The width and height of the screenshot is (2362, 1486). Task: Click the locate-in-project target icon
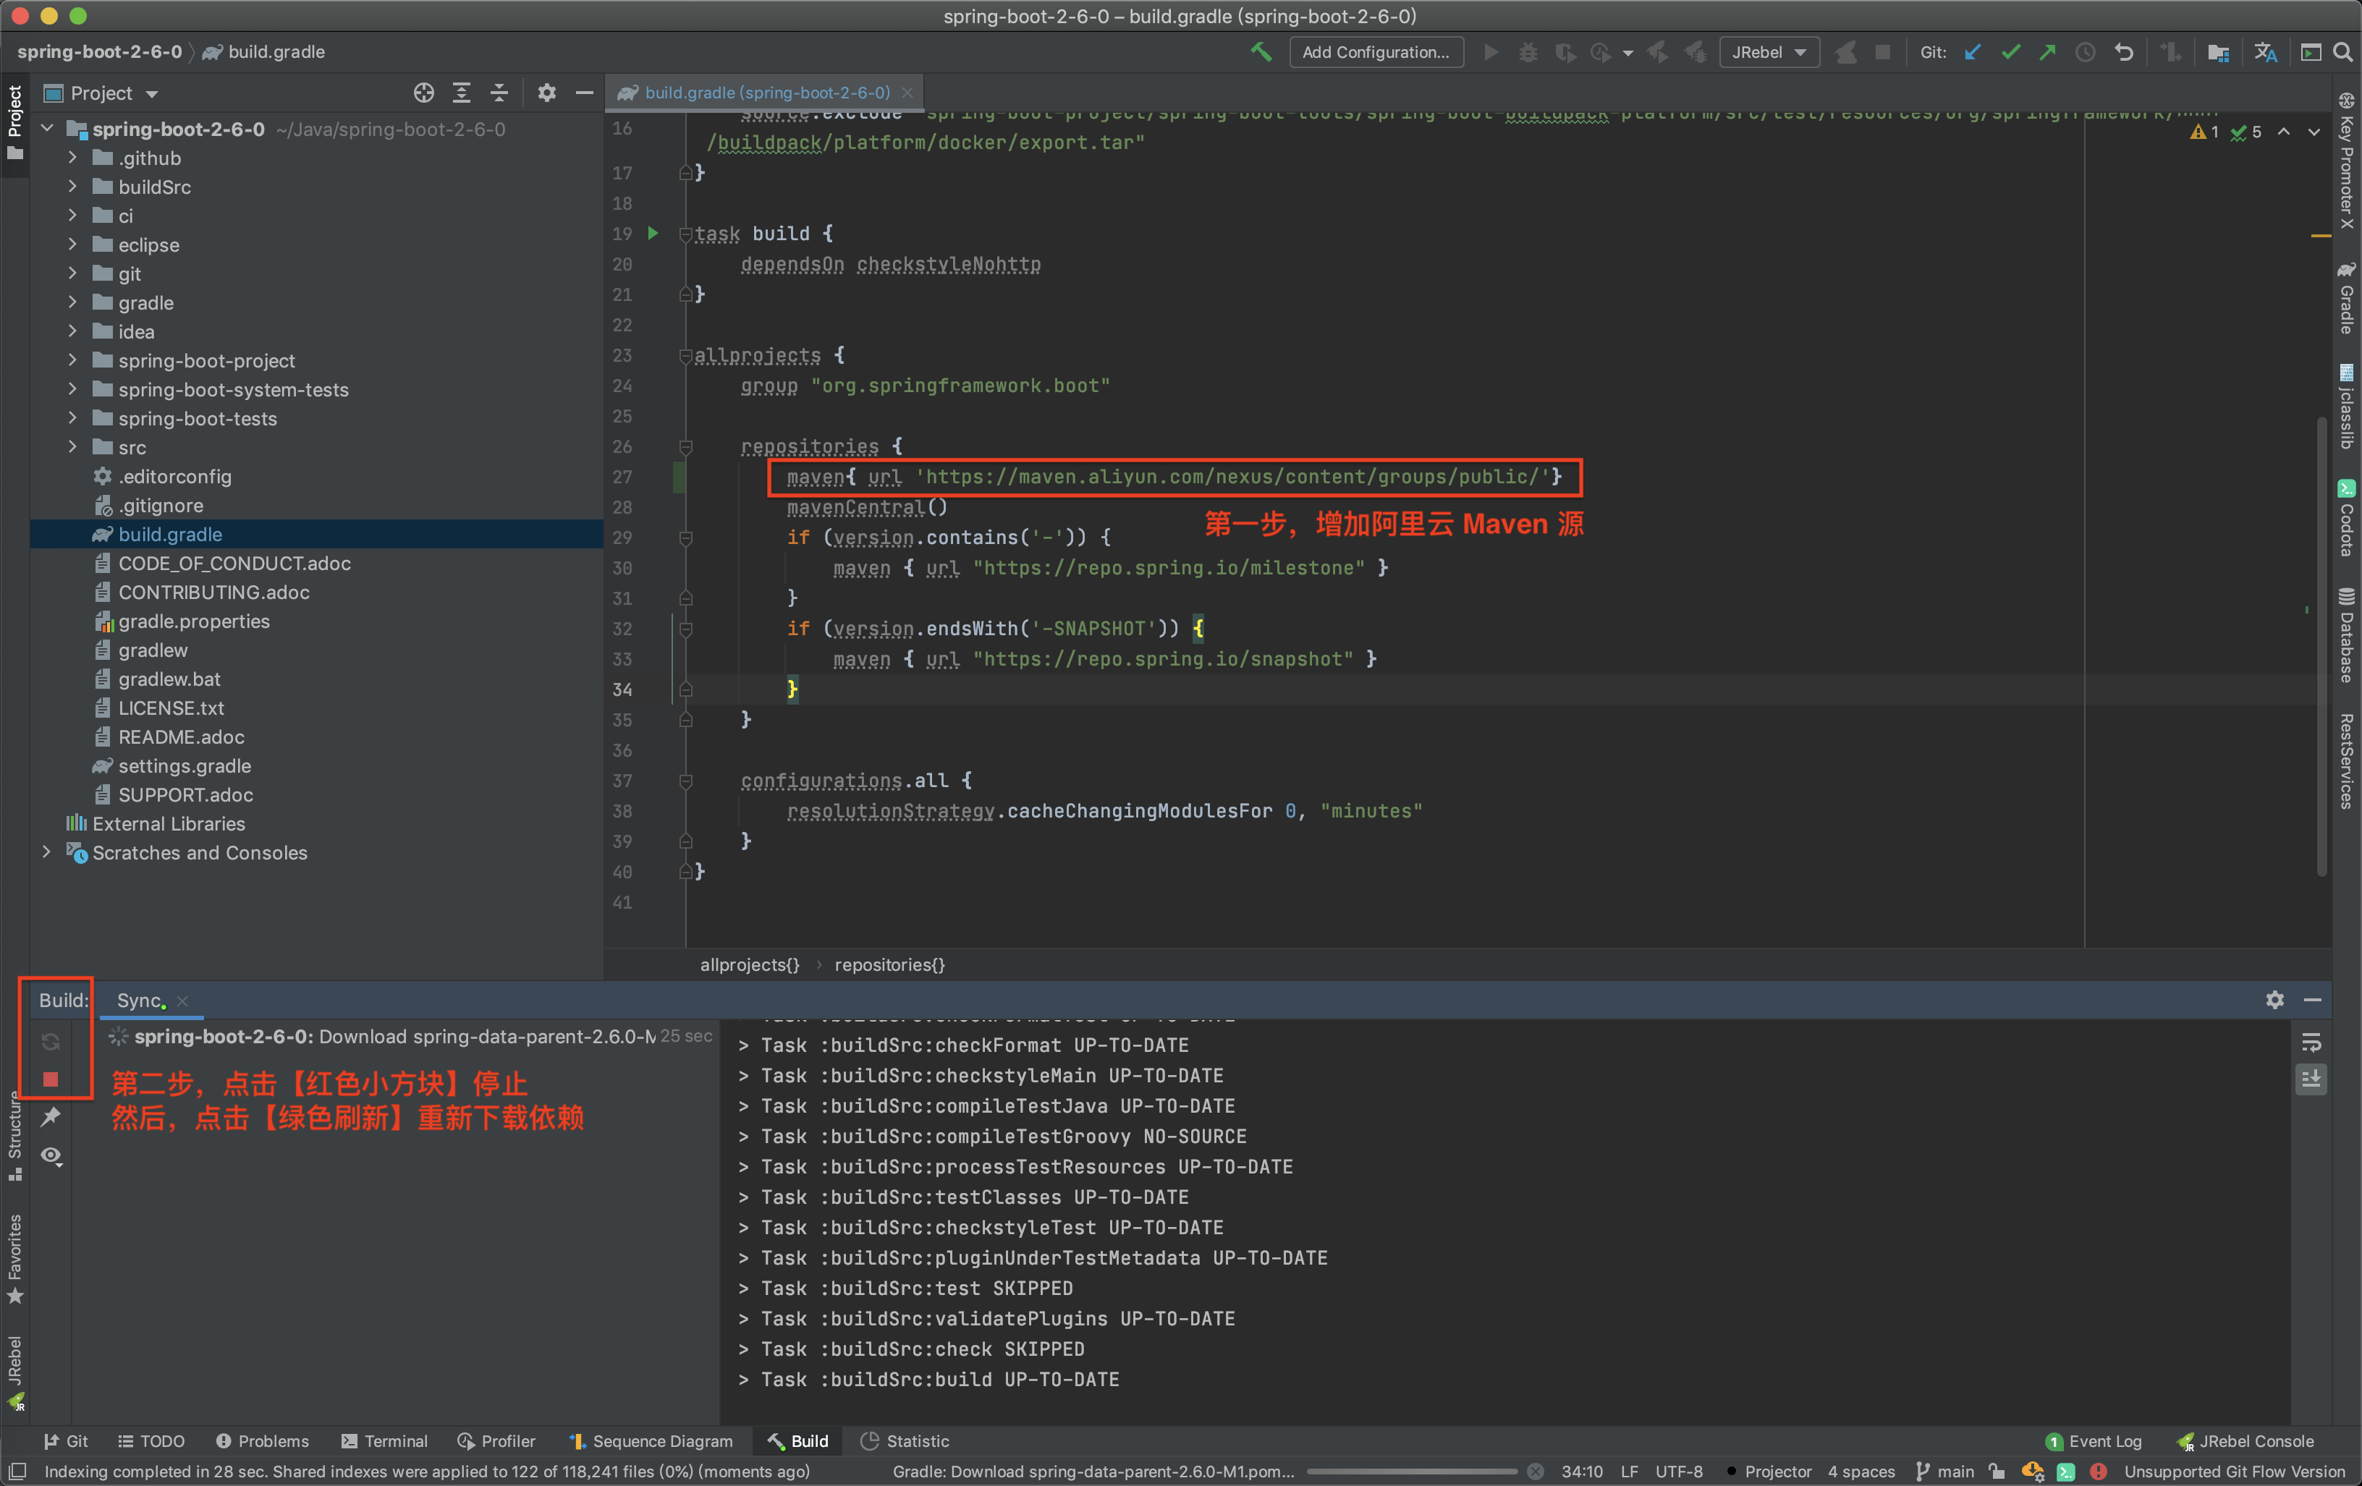[x=424, y=93]
